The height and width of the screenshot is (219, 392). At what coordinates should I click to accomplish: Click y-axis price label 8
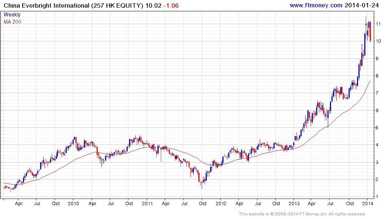coord(377,76)
